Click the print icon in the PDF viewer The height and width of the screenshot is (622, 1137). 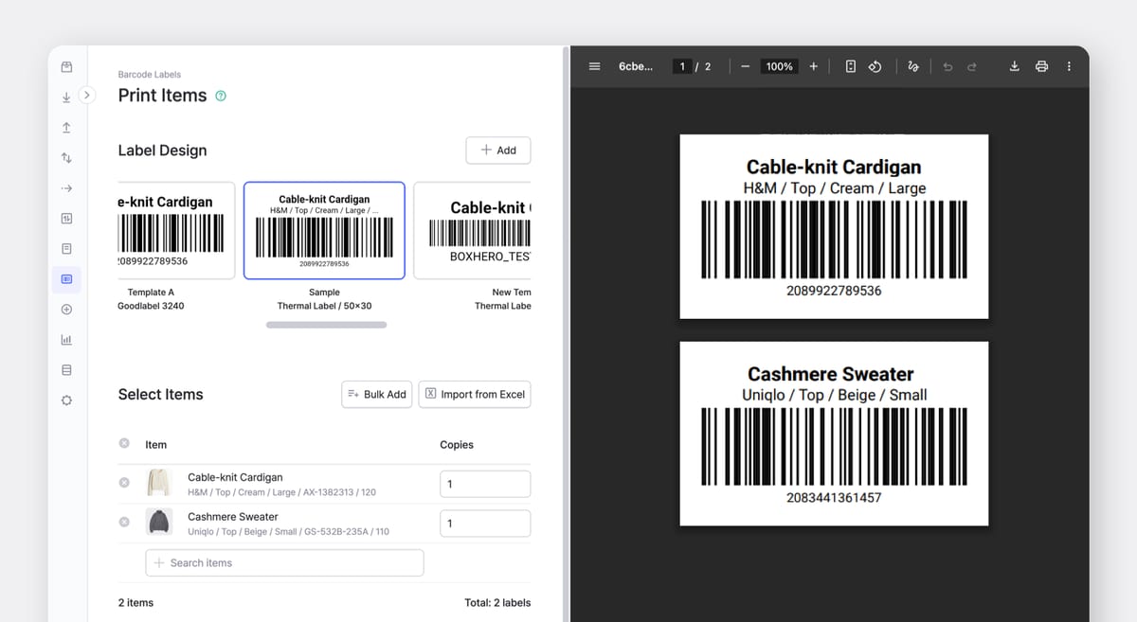coord(1041,66)
